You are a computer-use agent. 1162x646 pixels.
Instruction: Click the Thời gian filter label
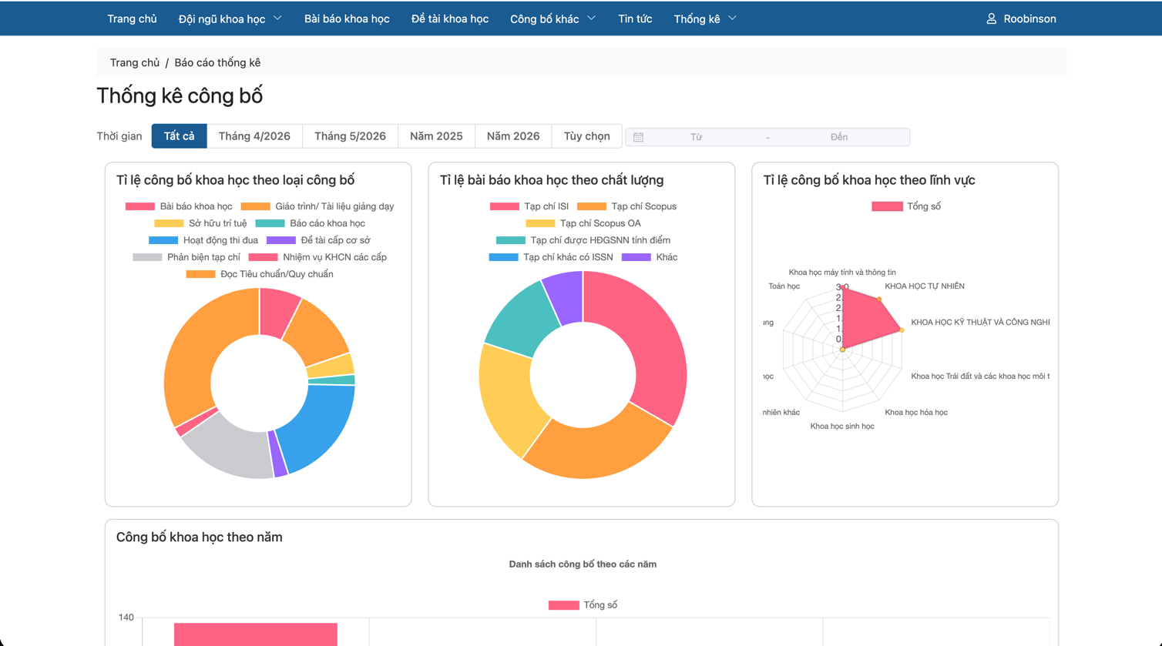pyautogui.click(x=119, y=136)
